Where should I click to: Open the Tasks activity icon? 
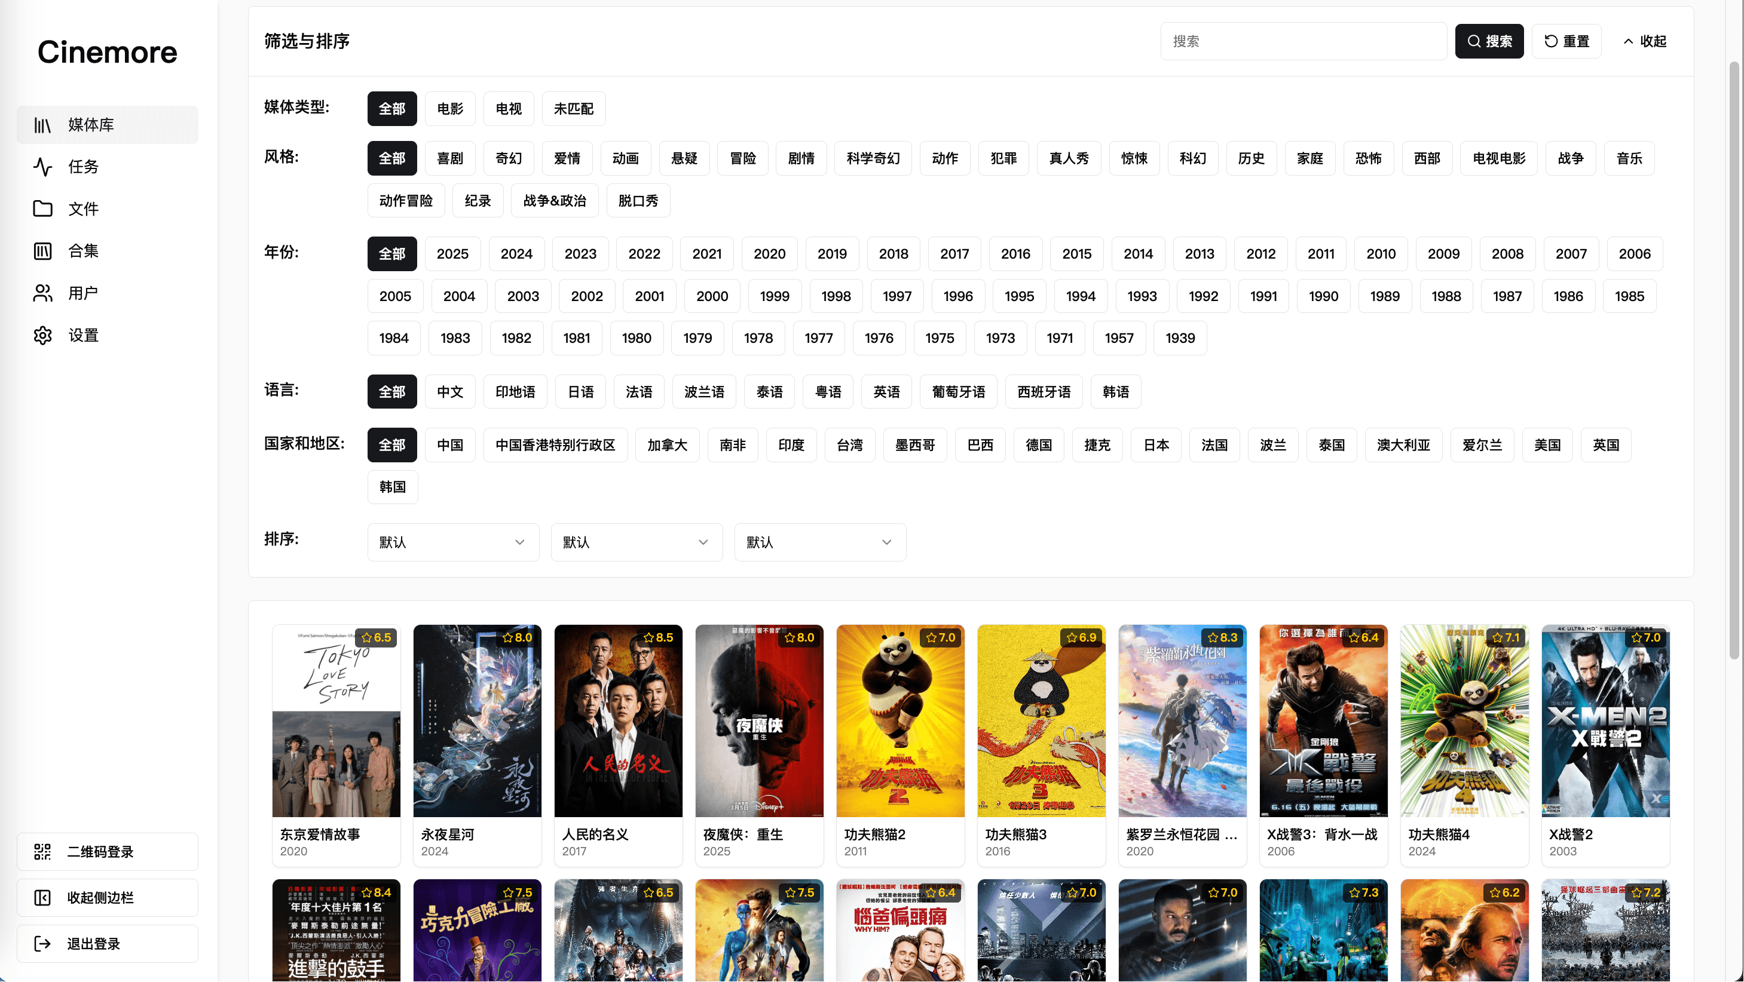click(x=42, y=167)
